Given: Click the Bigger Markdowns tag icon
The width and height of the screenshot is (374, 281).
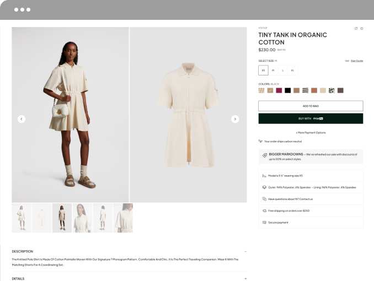Looking at the screenshot, I should (265, 155).
